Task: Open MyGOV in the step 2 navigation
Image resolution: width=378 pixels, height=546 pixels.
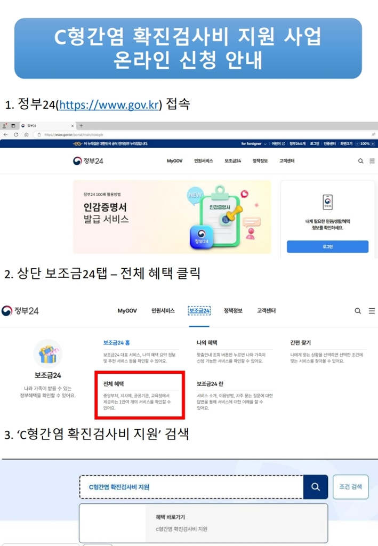Action: 127,311
